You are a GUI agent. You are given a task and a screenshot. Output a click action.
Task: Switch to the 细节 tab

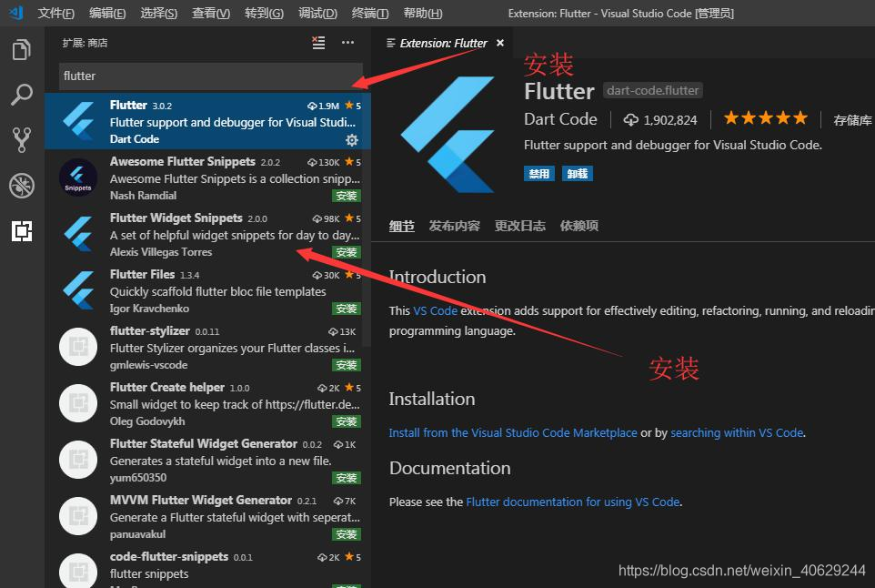pos(402,226)
